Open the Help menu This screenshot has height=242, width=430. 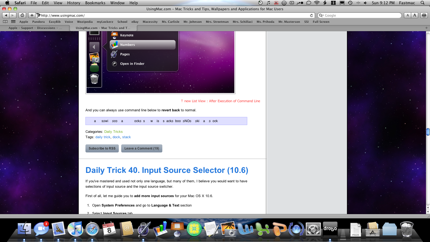(134, 3)
